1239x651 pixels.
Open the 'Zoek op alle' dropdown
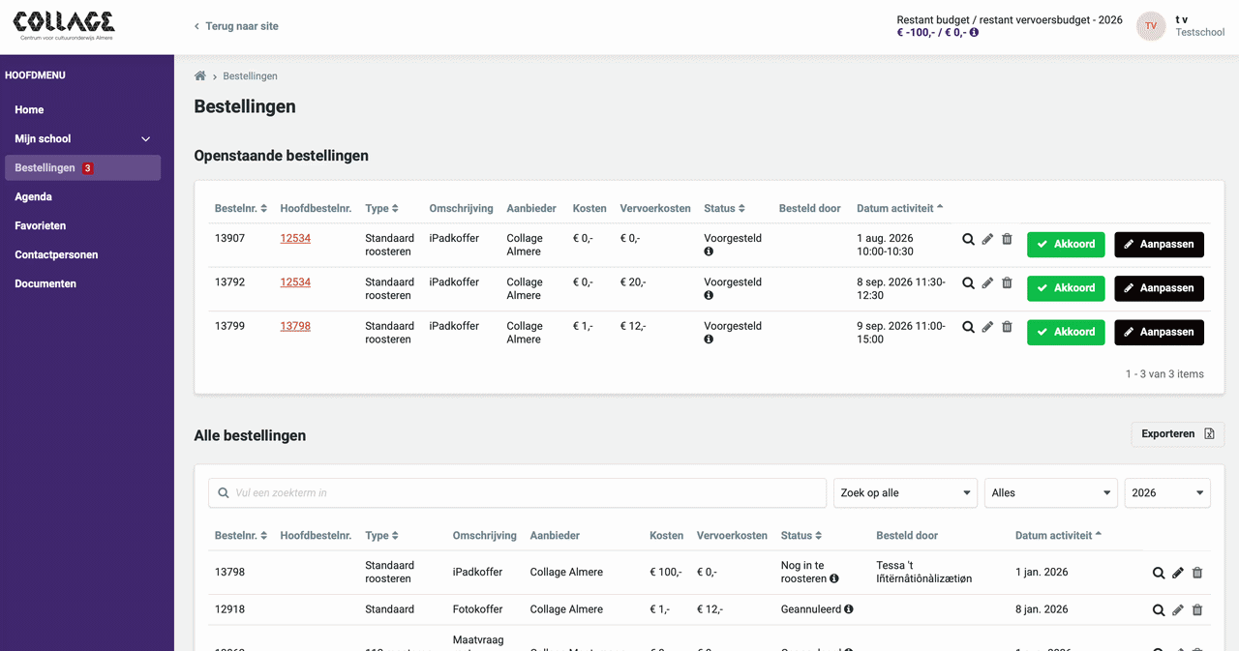pyautogui.click(x=906, y=492)
